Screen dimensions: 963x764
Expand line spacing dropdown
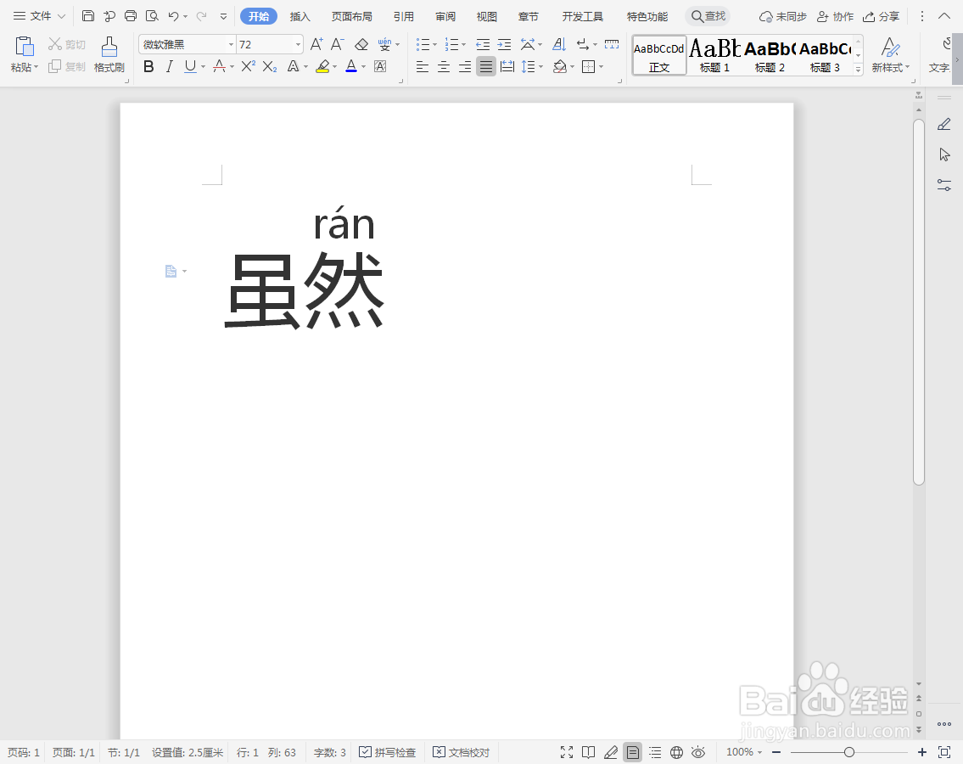click(x=540, y=67)
